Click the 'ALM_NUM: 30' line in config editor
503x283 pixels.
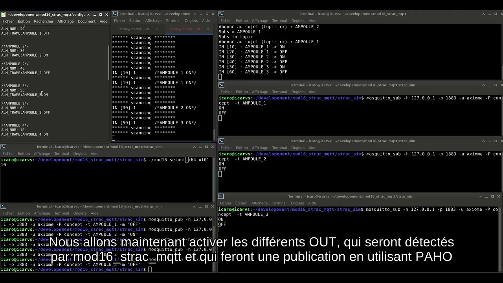pyautogui.click(x=13, y=51)
